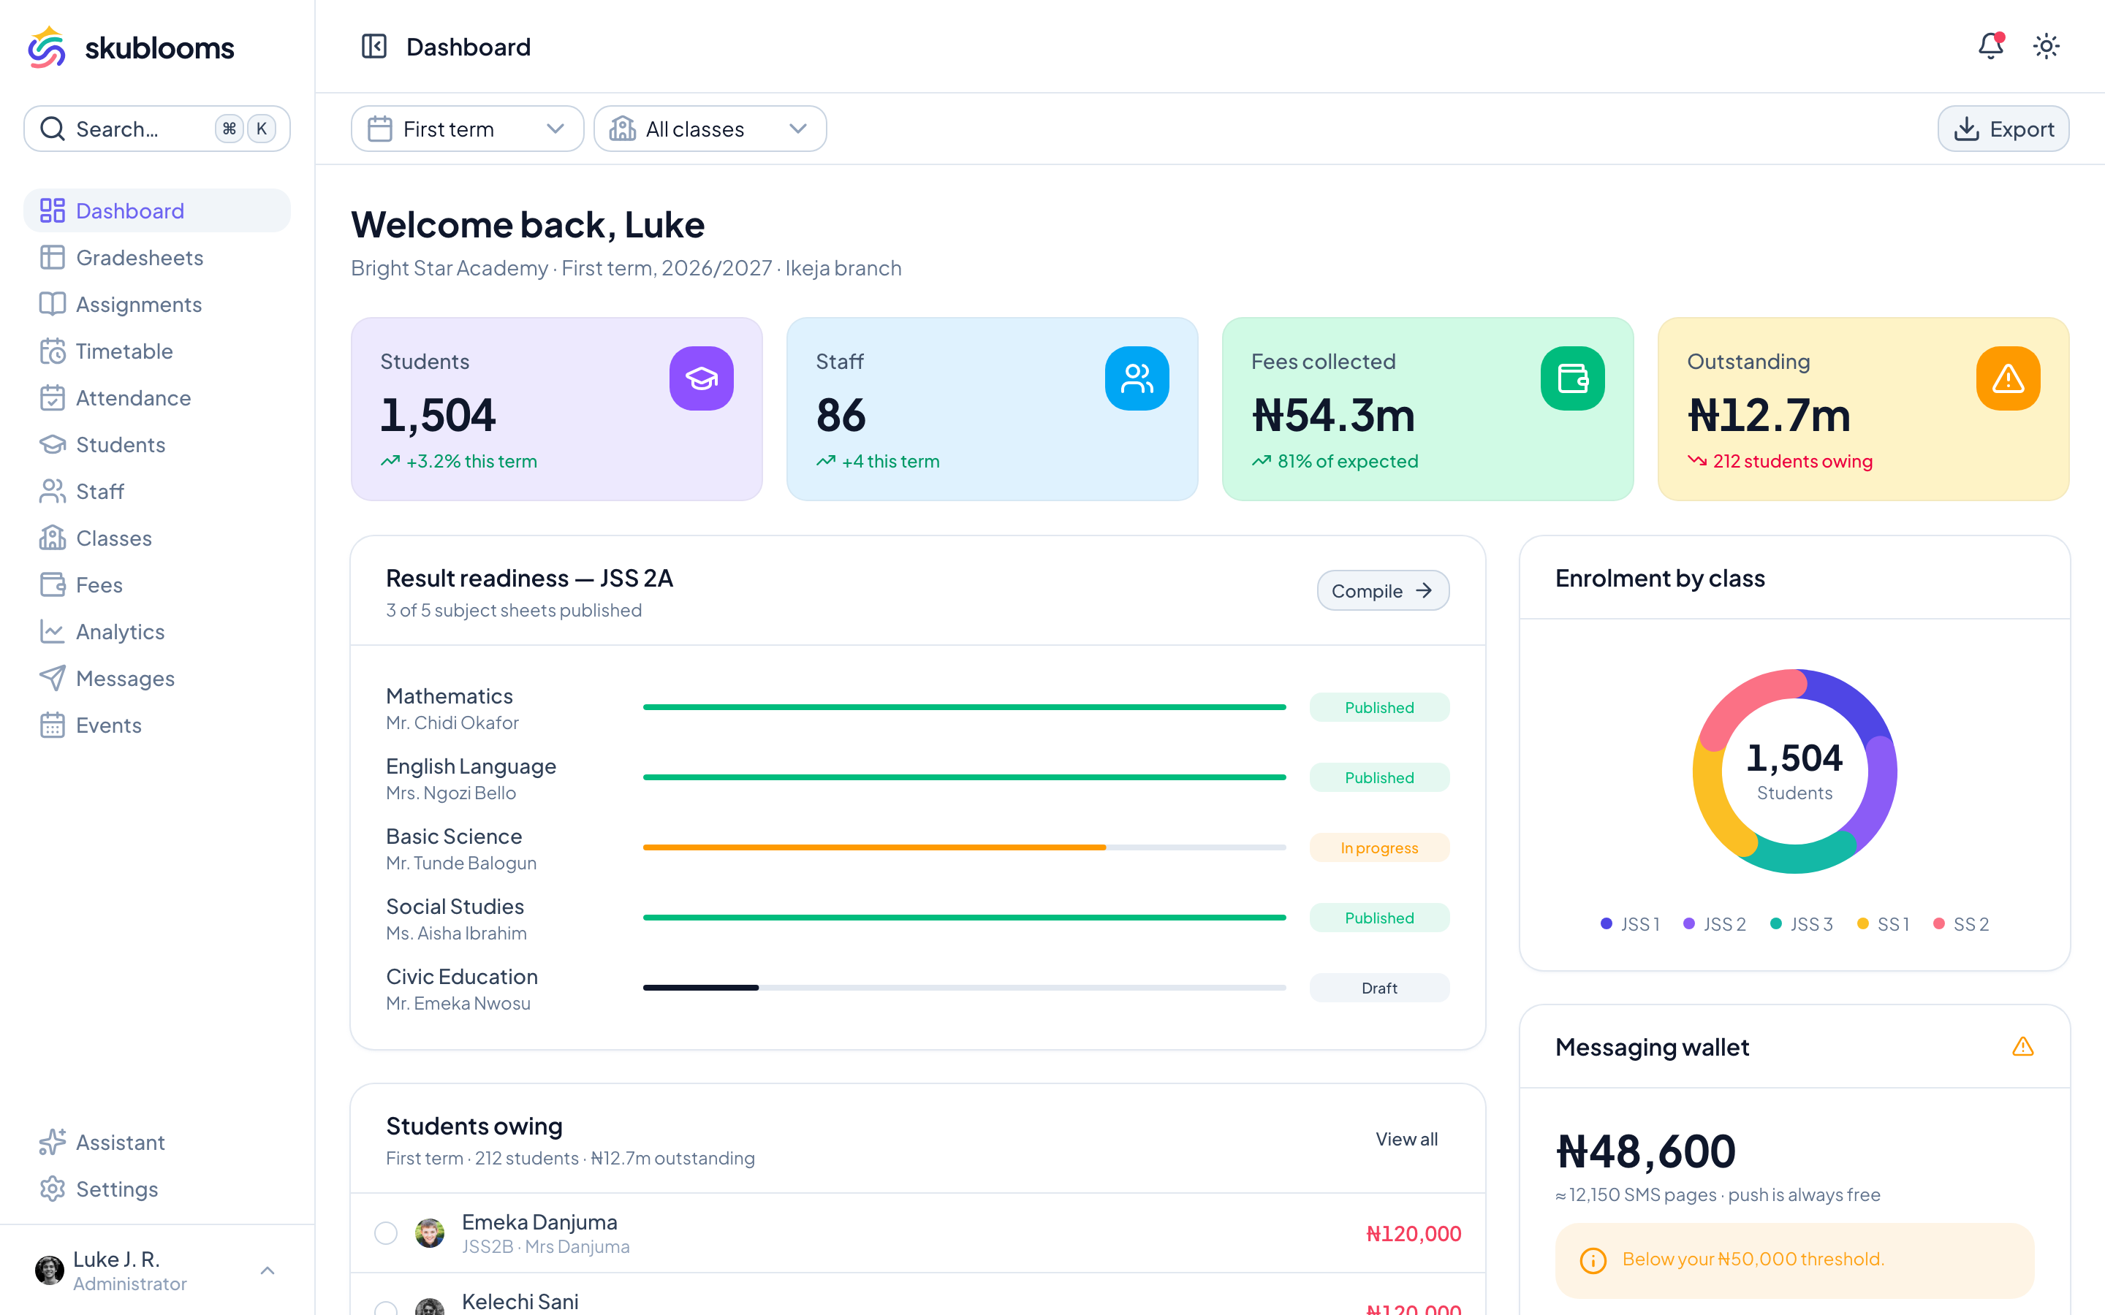Click the Attendance calendar-check icon
The image size is (2105, 1315).
pyautogui.click(x=52, y=397)
